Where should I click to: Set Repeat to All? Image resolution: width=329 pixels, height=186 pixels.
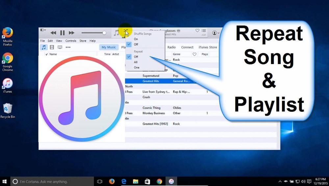[x=136, y=62]
